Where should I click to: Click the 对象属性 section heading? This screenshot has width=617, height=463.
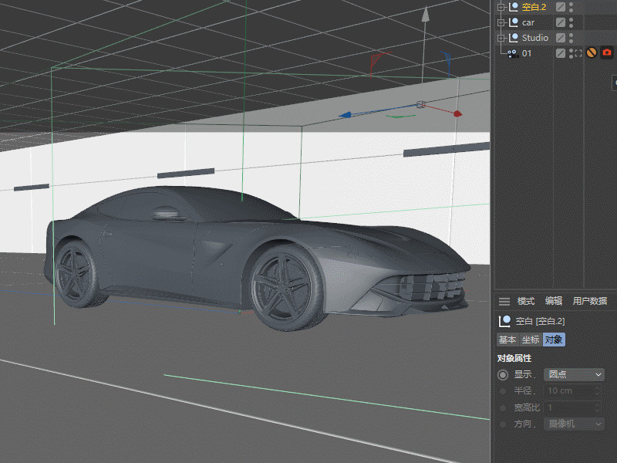coord(514,358)
